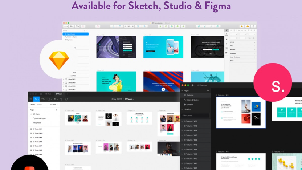Image resolution: width=302 pixels, height=170 pixels.
Task: Expand 1.Hero / #17 layer in Sketch
Action: click(64, 90)
